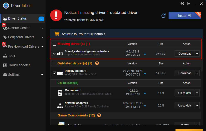Tick the Missing driver(s) select-all checkbox
The height and width of the screenshot is (131, 206).
coord(54,44)
